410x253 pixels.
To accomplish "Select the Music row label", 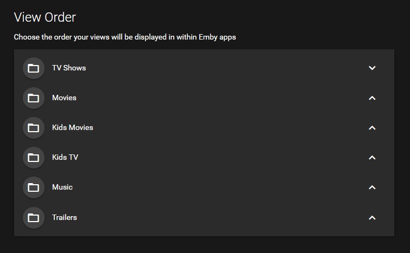I will click(62, 187).
